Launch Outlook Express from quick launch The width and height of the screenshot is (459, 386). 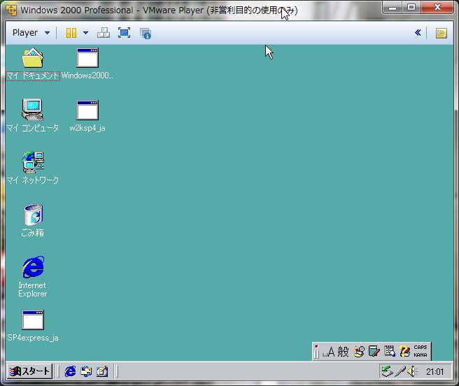pos(86,371)
